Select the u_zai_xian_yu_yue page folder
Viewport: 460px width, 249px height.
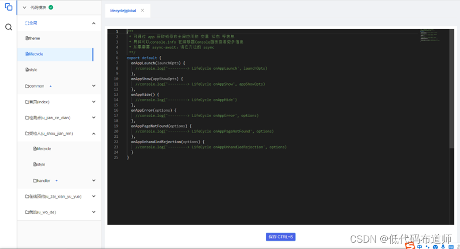[x=53, y=196]
